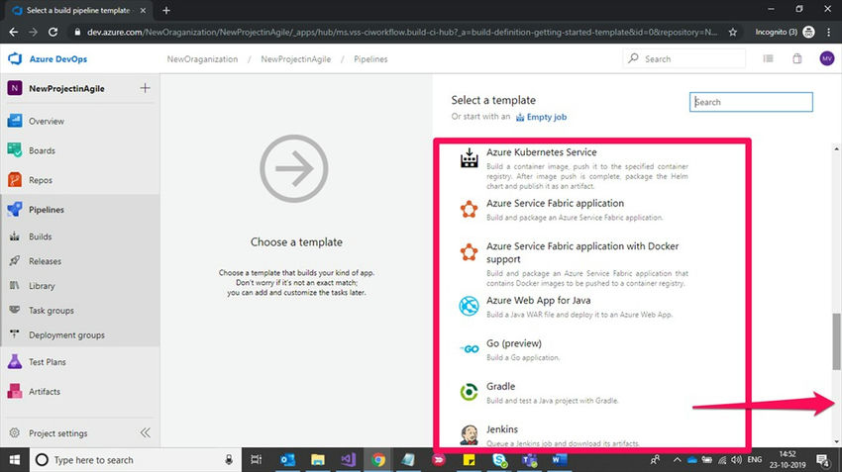Viewport: 842px width, 472px height.
Task: Open the Chrome three-dot menu
Action: pos(830,33)
